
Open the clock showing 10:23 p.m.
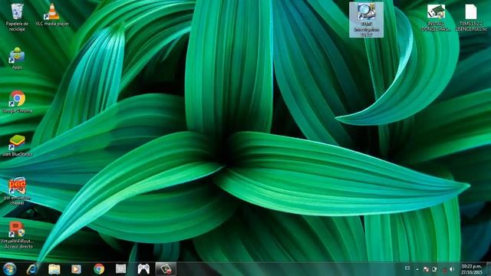click(472, 269)
